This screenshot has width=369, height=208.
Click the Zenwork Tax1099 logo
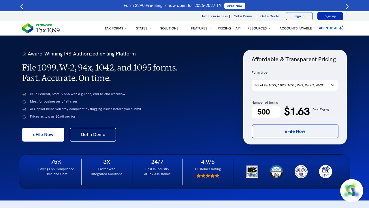[x=41, y=28]
